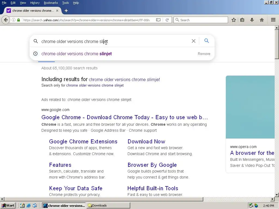Switch to the Downloads folder taskbar button
The height and width of the screenshot is (209, 279).
point(108,206)
